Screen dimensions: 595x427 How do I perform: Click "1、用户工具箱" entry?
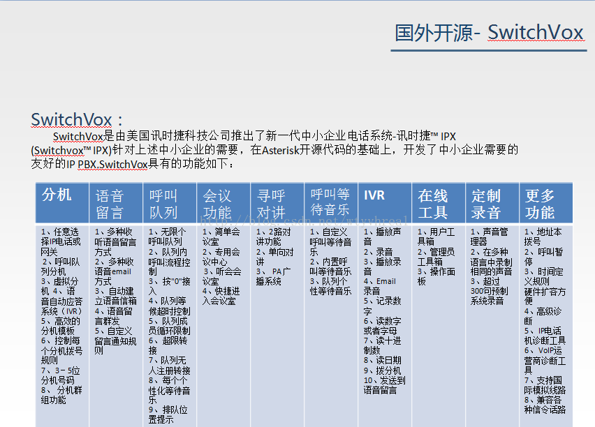tap(436, 237)
